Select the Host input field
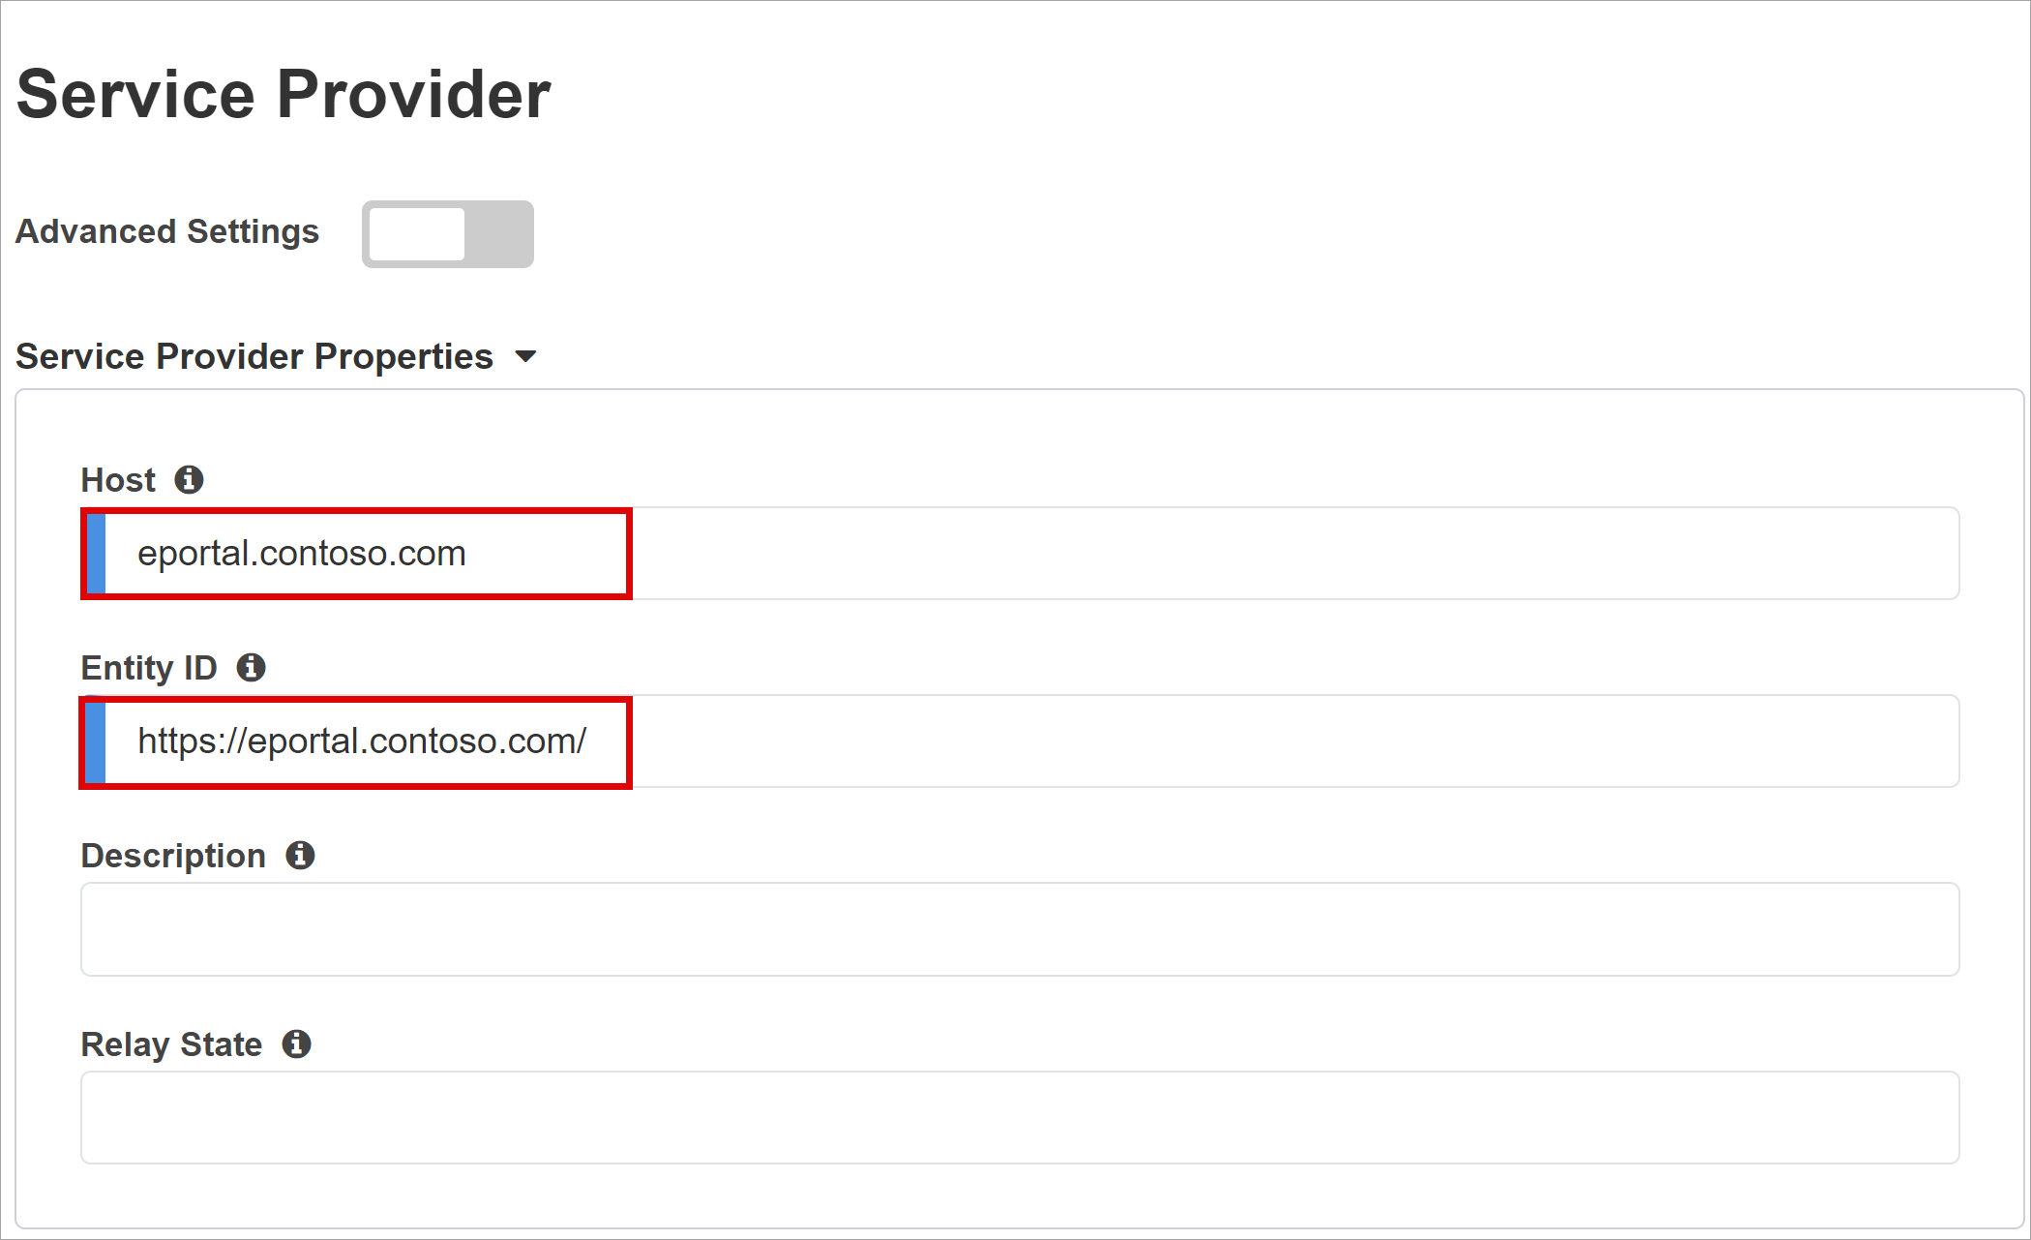Image resolution: width=2031 pixels, height=1240 pixels. [x=357, y=552]
